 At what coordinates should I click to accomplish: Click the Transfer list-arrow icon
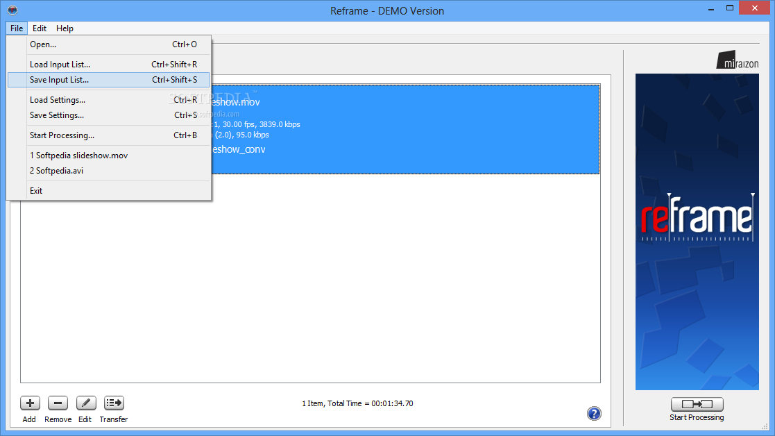[114, 403]
